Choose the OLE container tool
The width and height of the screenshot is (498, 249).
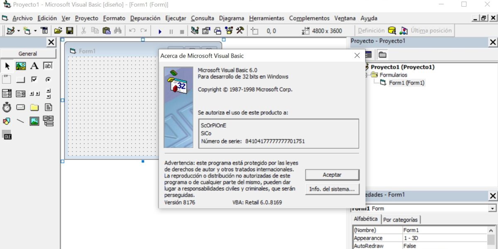coord(7,135)
